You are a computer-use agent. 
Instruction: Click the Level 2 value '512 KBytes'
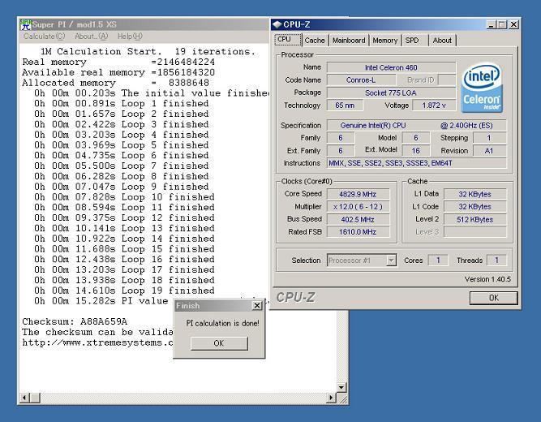pos(474,219)
